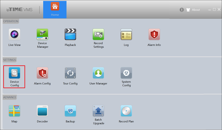The height and width of the screenshot is (130, 222).
Task: Select the Home tab
Action: coord(55,9)
